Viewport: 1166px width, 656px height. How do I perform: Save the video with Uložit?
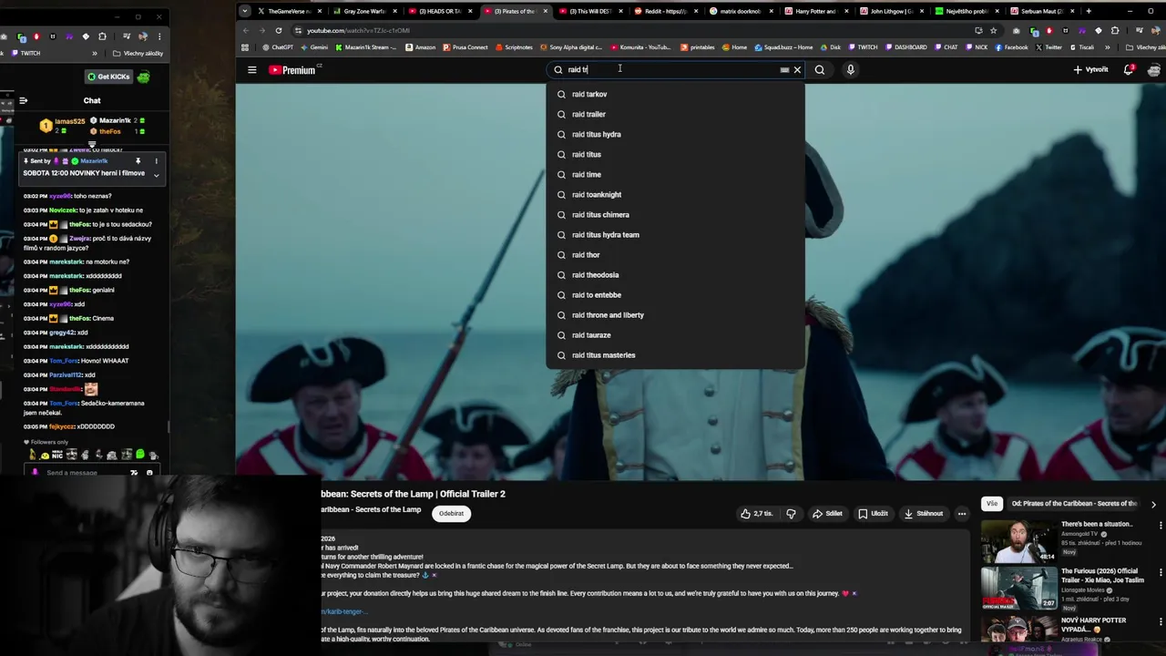coord(873,513)
